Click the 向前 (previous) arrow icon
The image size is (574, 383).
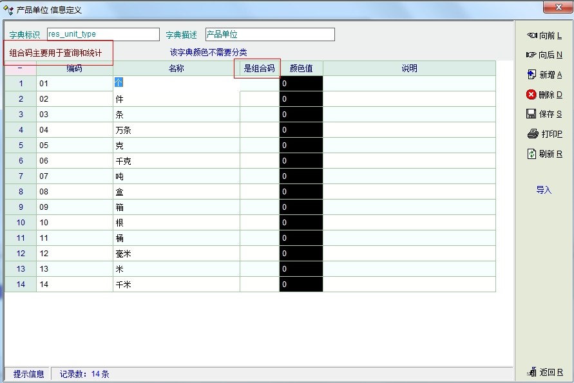pyautogui.click(x=531, y=35)
